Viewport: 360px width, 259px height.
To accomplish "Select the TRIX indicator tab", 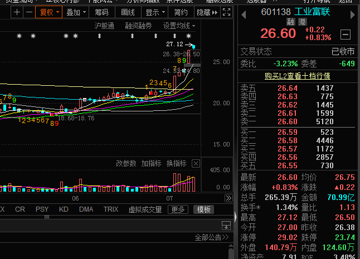I will coord(110,209).
